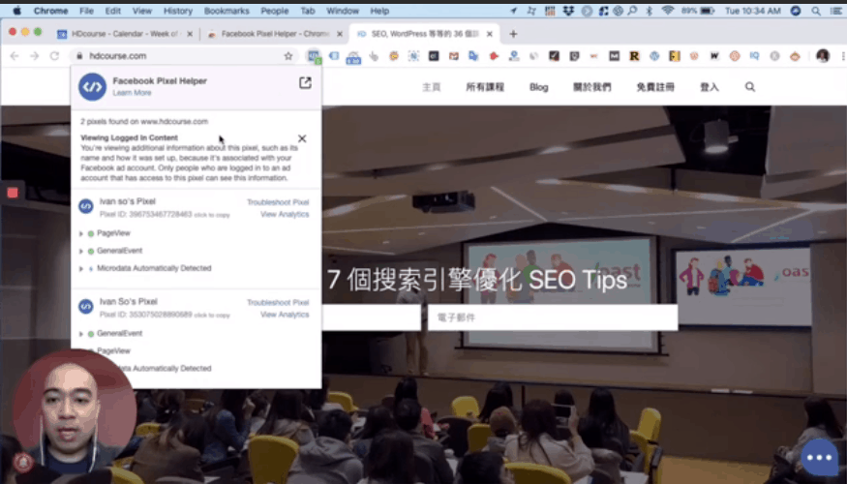Click the Dropbox icon in menu bar
This screenshot has height=484, width=847.
[568, 11]
